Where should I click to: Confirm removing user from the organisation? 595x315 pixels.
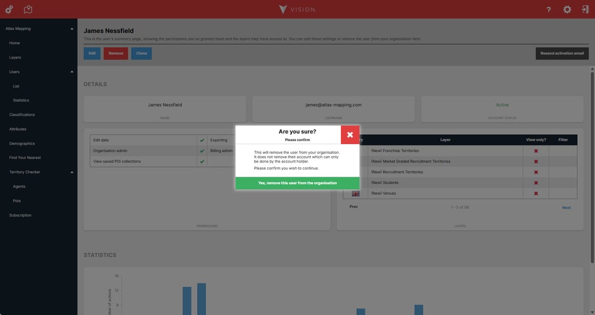click(297, 183)
